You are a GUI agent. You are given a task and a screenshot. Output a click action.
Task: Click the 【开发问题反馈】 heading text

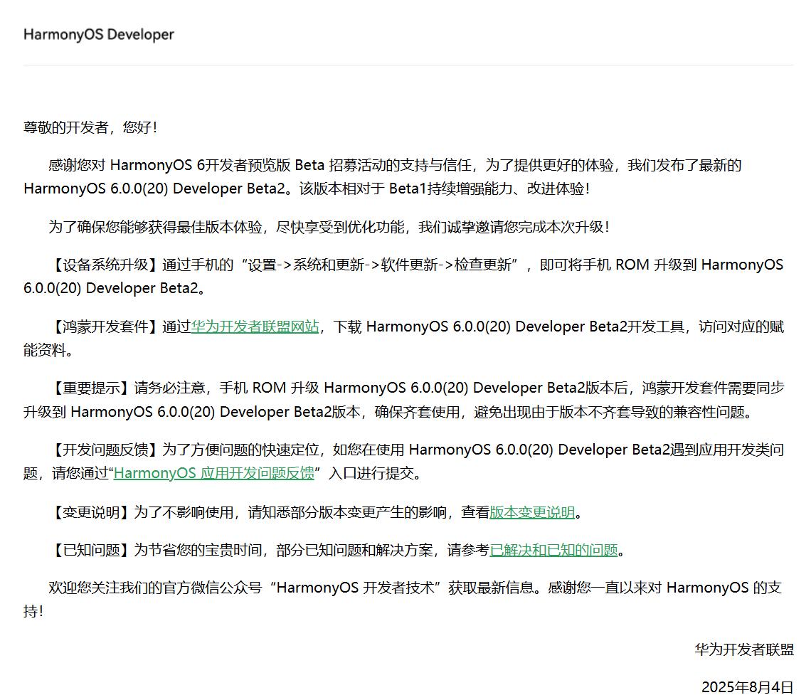tap(105, 450)
